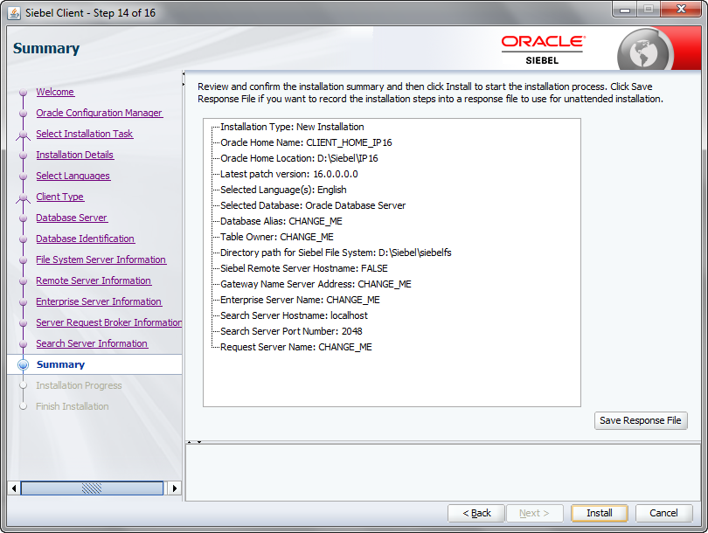Viewport: 708px width, 533px height.
Task: Click the Java icon in title bar
Action: click(14, 12)
